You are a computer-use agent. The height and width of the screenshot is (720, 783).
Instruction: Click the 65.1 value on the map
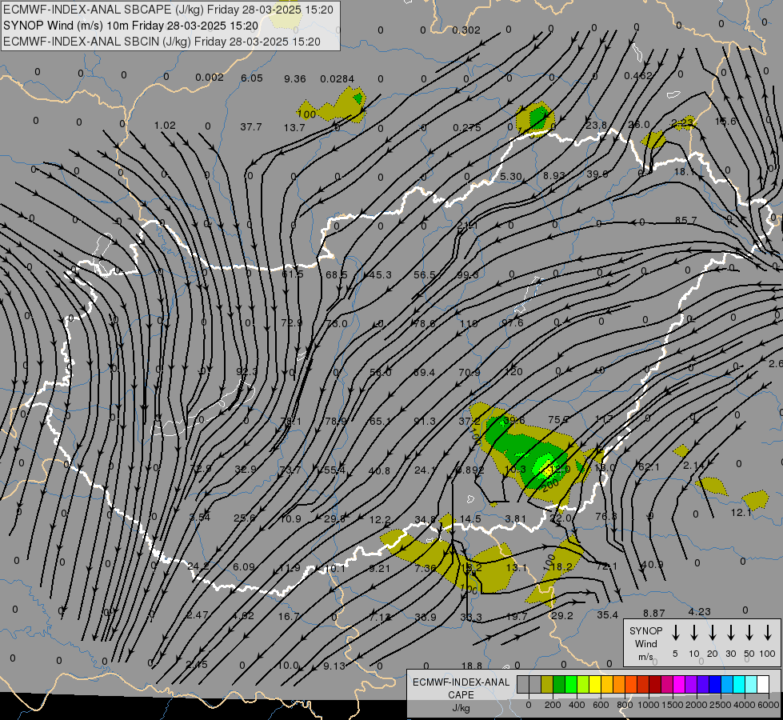(380, 422)
